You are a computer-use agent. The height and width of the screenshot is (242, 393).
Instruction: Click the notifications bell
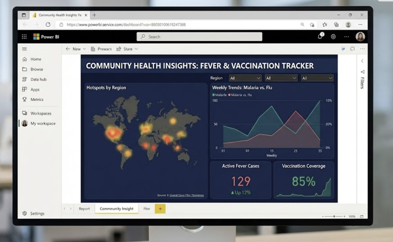pyautogui.click(x=319, y=36)
